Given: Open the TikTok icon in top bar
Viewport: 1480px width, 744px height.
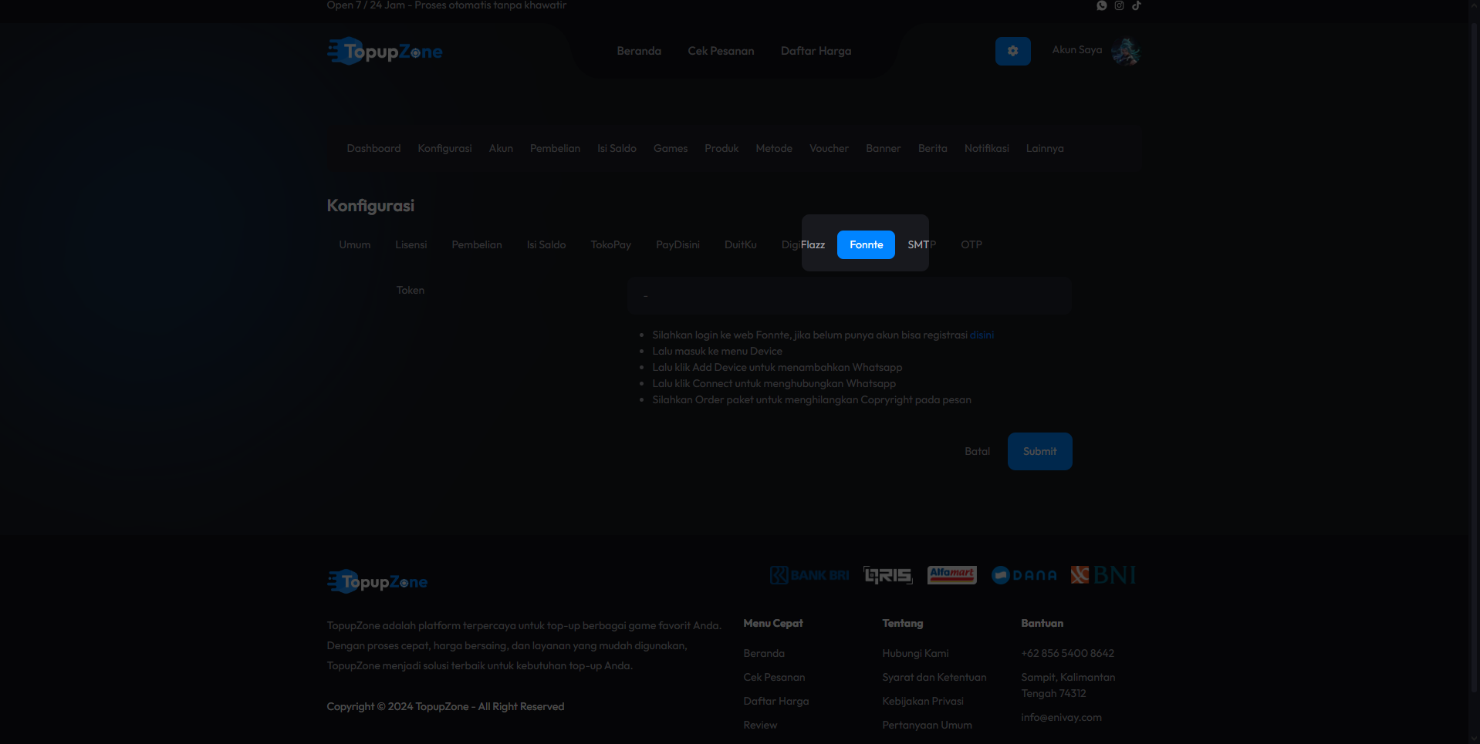Looking at the screenshot, I should tap(1137, 5).
